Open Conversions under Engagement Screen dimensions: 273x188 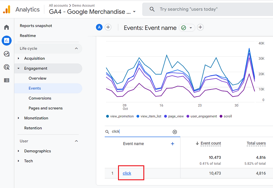[x=40, y=98]
